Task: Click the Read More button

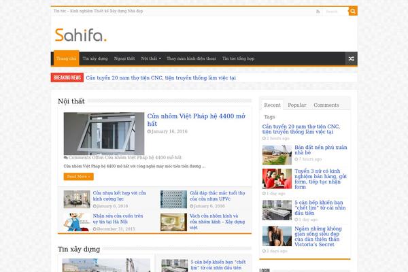Action: tap(79, 177)
